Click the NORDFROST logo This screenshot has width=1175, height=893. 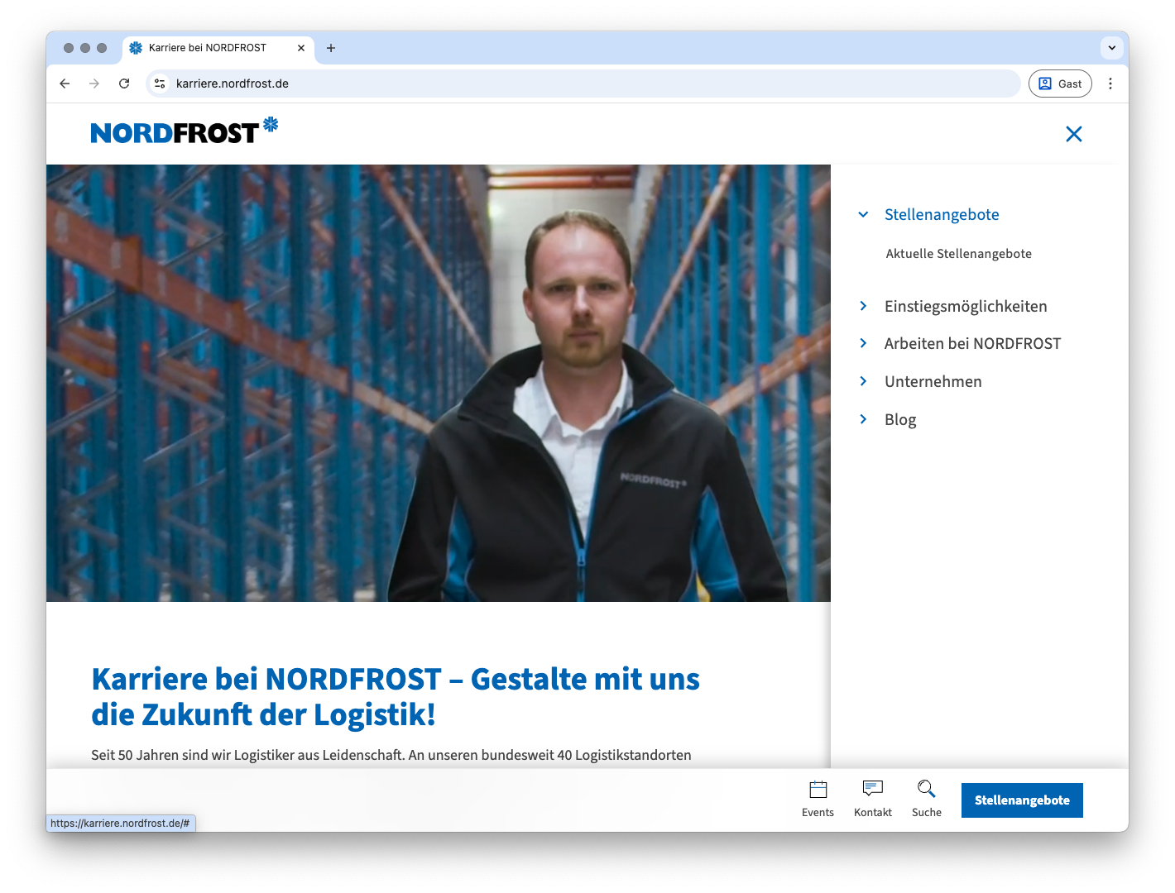click(185, 131)
